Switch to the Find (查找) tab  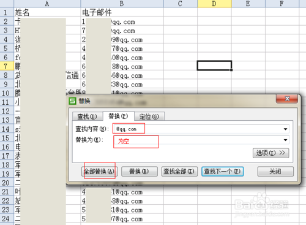[88, 116]
